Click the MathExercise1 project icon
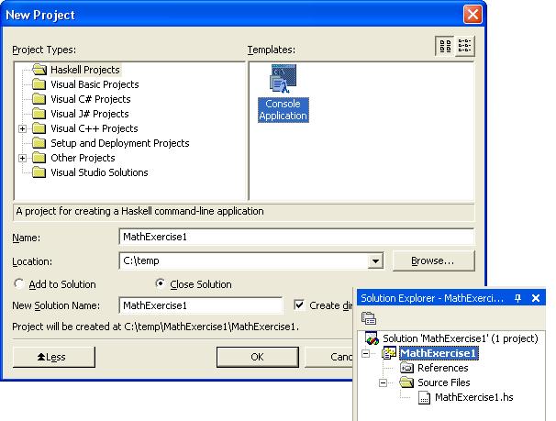 click(389, 353)
